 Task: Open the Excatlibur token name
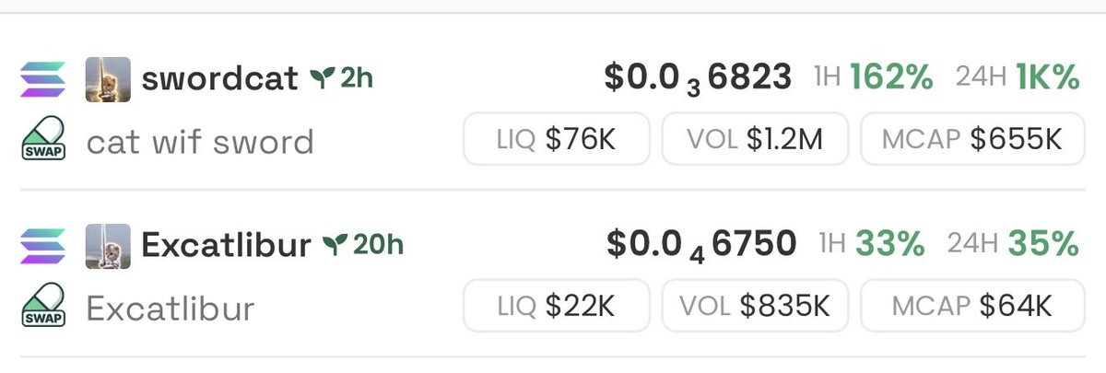226,245
